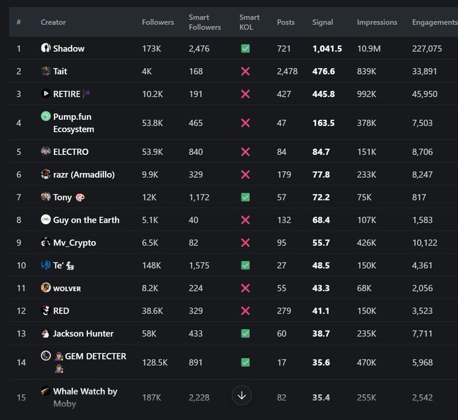Click RETIRE's Smart KOL red cross
The width and height of the screenshot is (458, 420).
(245, 94)
